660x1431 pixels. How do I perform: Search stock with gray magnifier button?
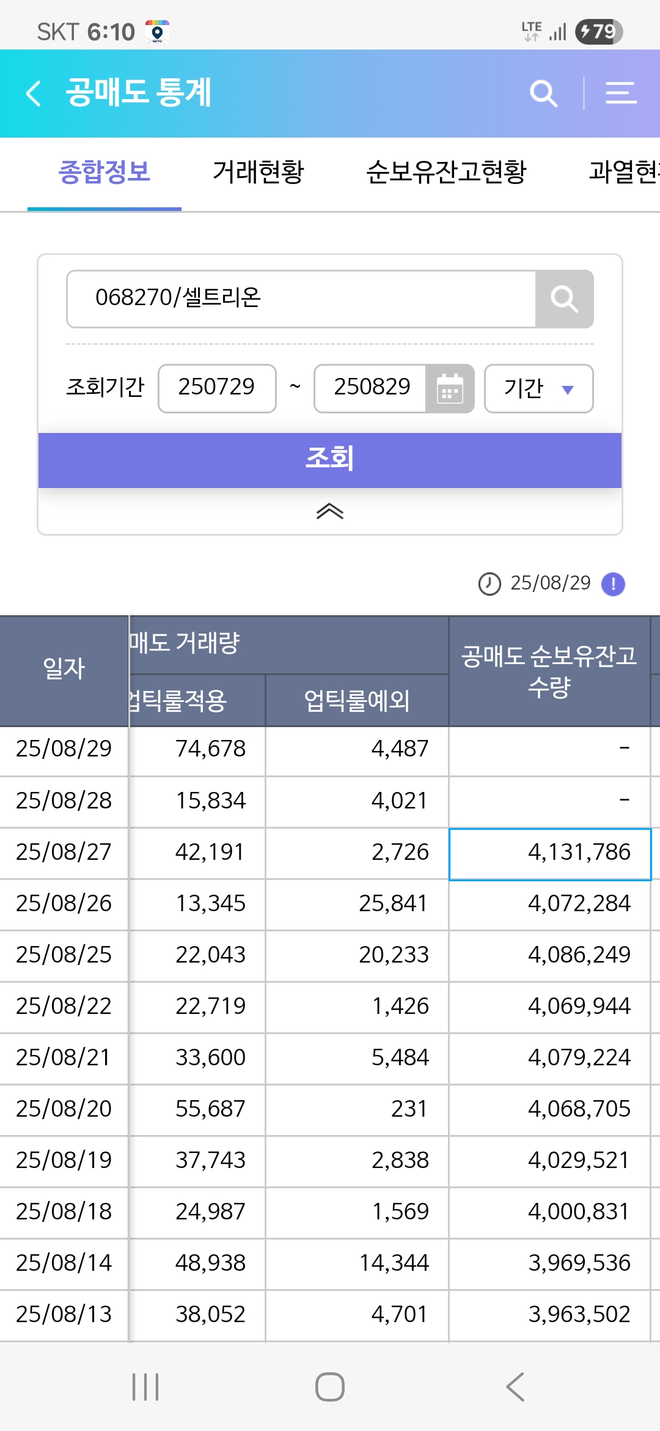pos(564,299)
